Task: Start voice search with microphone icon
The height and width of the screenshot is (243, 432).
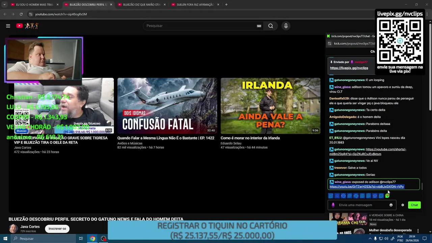Action: click(x=286, y=26)
